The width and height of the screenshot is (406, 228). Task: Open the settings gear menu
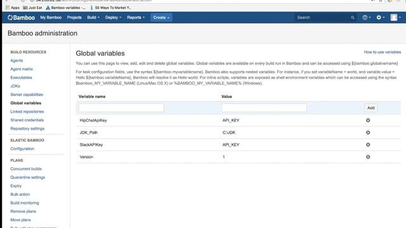click(x=381, y=17)
